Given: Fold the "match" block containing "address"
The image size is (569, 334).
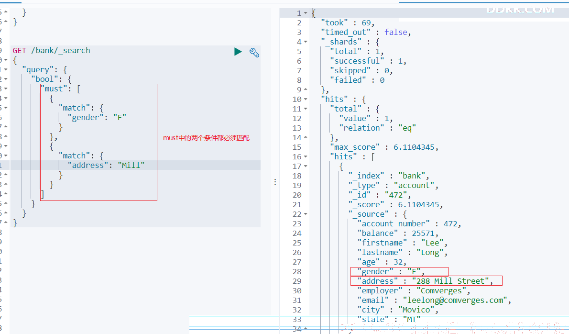Looking at the screenshot, I should 6,156.
